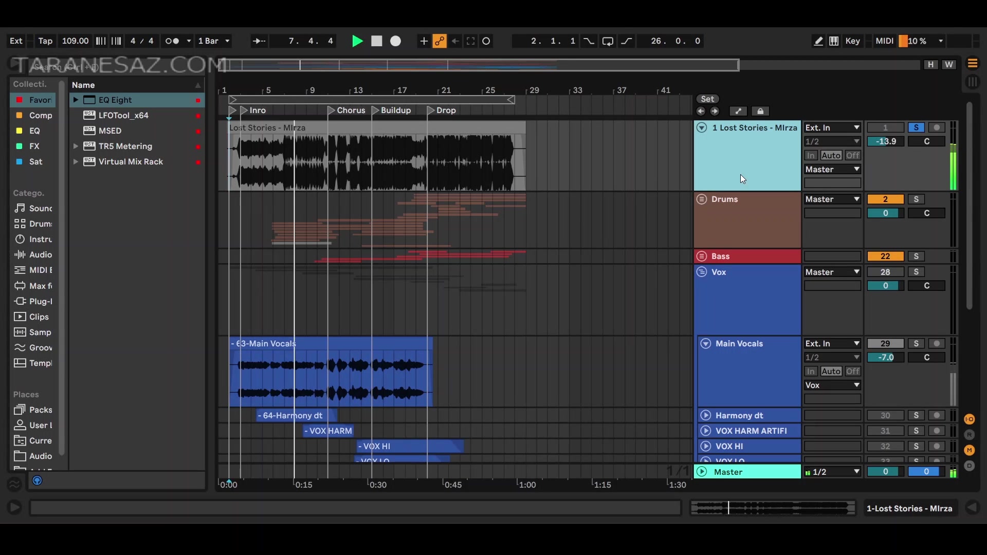
Task: Click the Follow playback arrow icon
Action: 259,41
